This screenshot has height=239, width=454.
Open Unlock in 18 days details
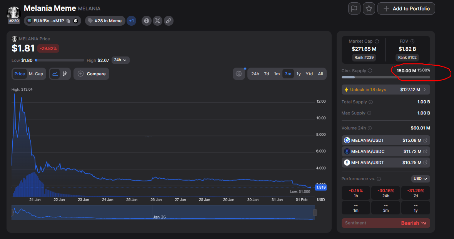pyautogui.click(x=386, y=90)
